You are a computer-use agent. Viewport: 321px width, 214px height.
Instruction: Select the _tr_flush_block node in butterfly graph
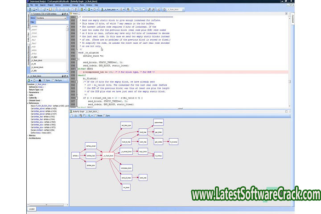tap(108, 155)
